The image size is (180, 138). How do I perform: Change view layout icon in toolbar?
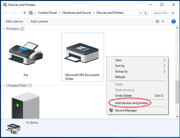pyautogui.click(x=158, y=21)
